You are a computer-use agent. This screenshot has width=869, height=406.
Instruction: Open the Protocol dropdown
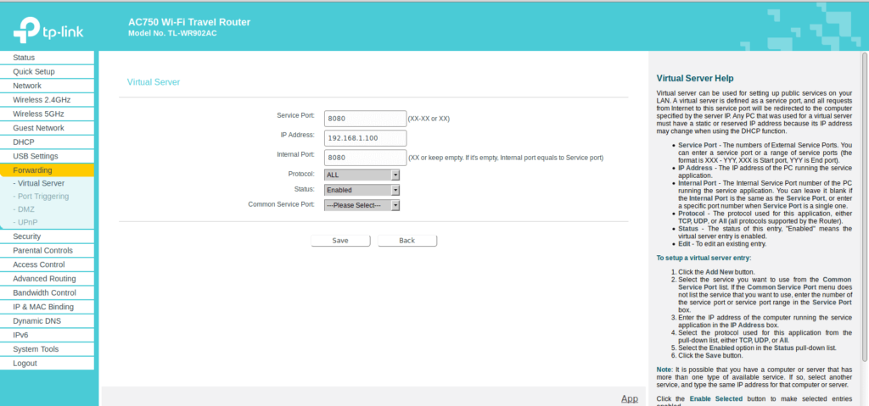(x=362, y=175)
